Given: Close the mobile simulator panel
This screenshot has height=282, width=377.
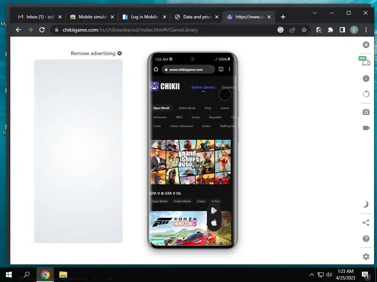Looking at the screenshot, I should pos(366,45).
